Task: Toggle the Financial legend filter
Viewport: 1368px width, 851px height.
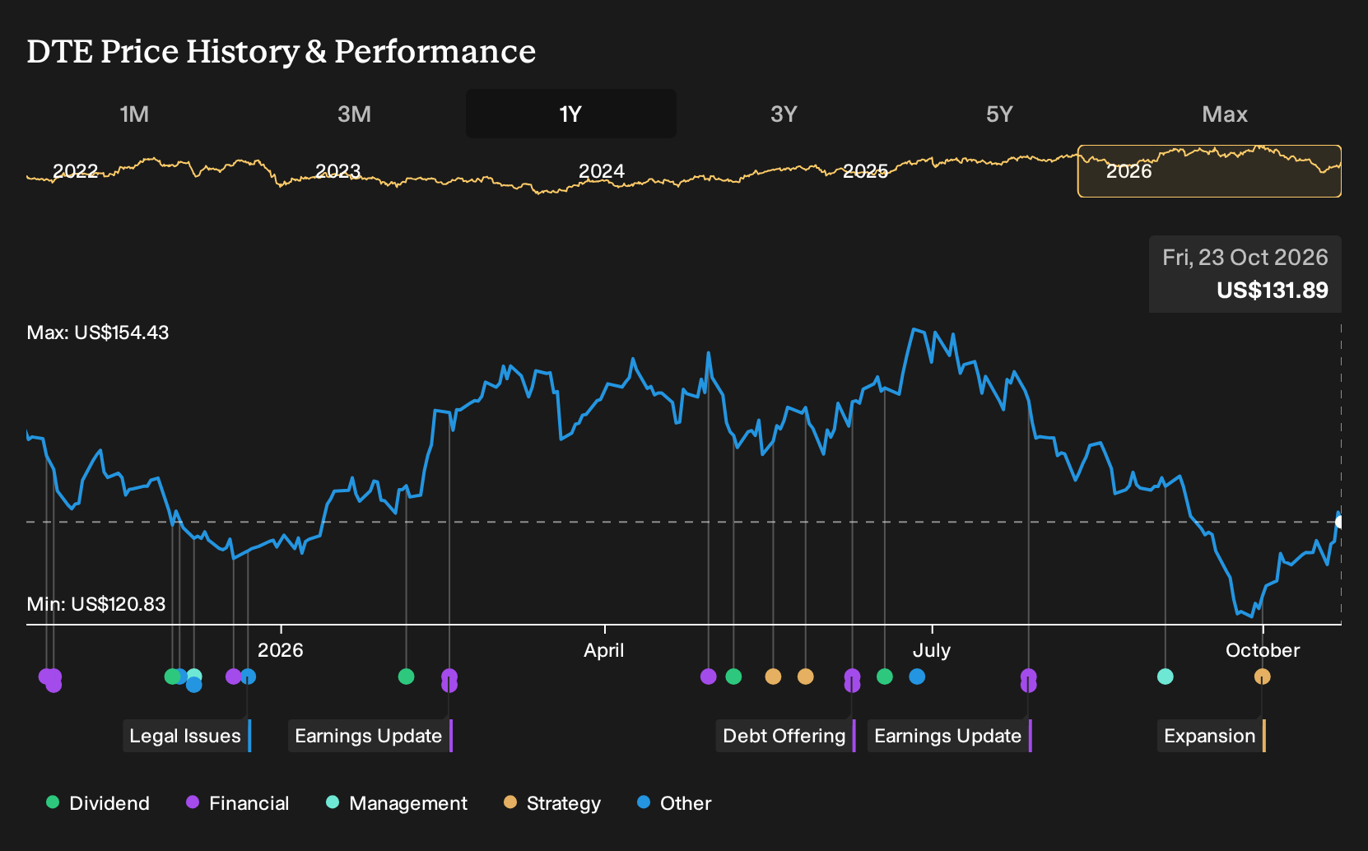Action: coord(238,803)
